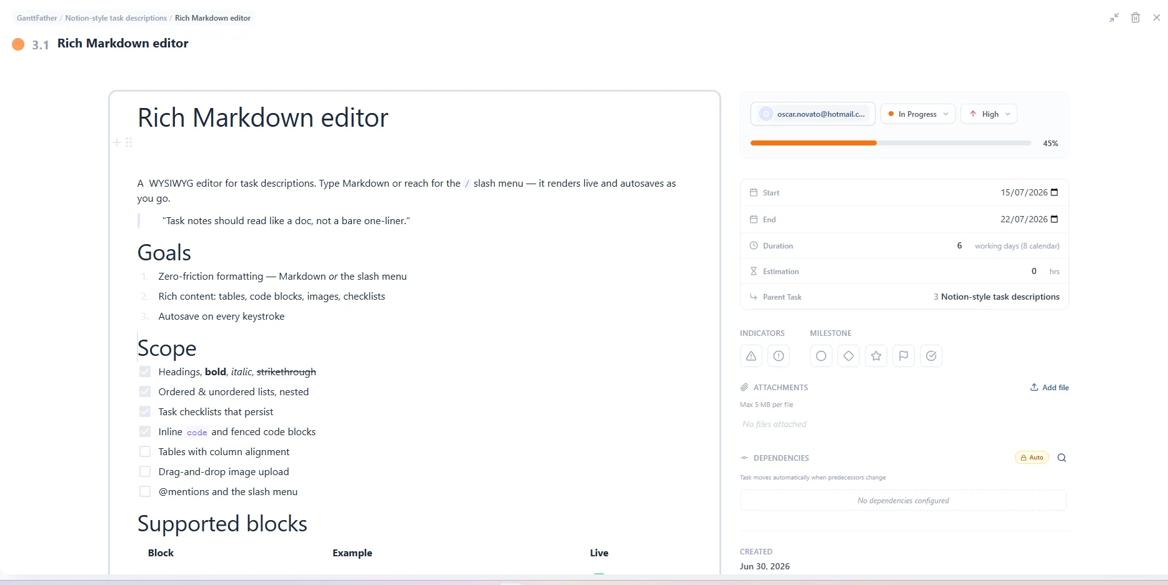Uncheck 'Ordered & unordered lists, nested'

(145, 391)
